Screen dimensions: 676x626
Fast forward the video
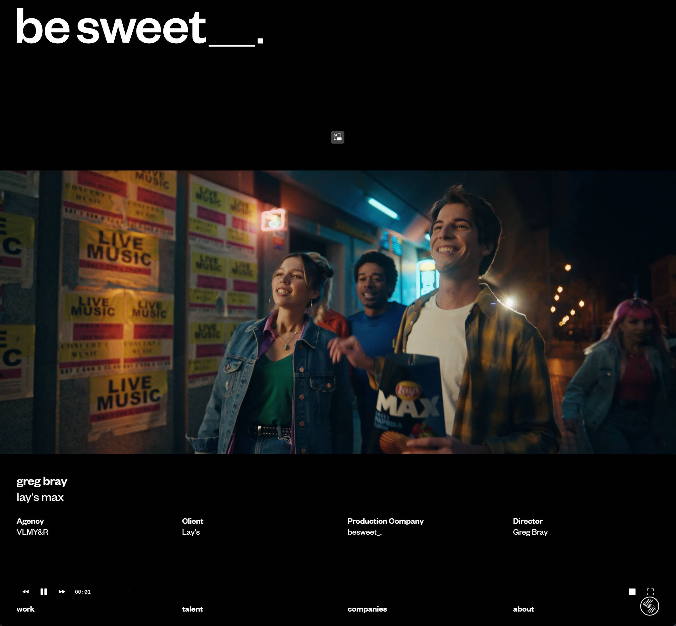pyautogui.click(x=62, y=592)
